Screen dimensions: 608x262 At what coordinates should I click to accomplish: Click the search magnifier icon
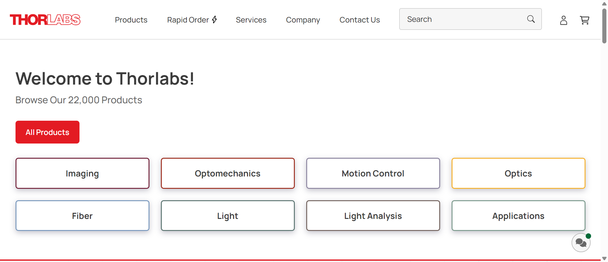click(531, 19)
